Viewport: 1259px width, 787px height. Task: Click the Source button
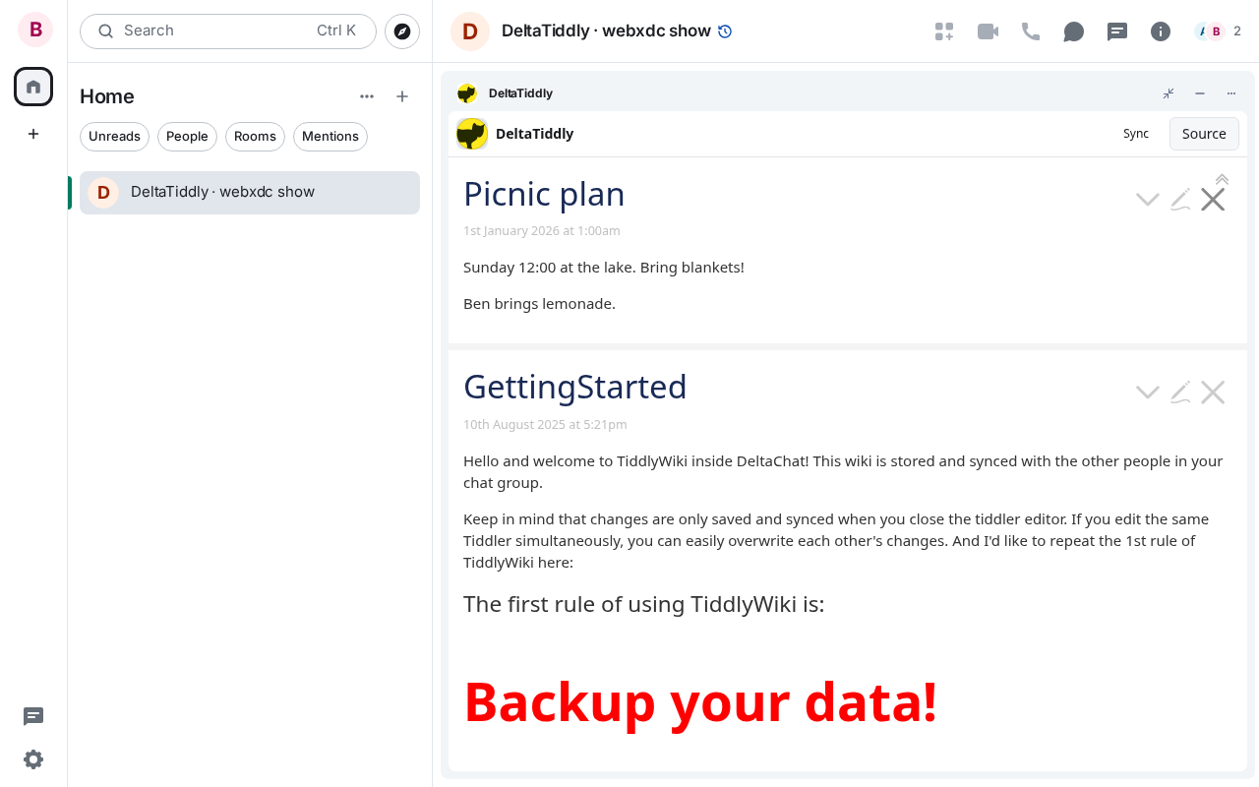point(1204,134)
